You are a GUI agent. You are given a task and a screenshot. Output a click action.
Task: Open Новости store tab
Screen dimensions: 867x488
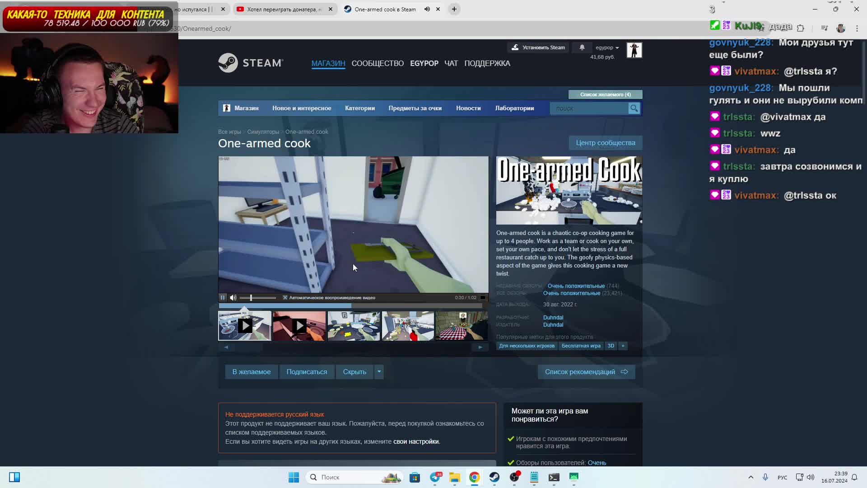tap(468, 108)
